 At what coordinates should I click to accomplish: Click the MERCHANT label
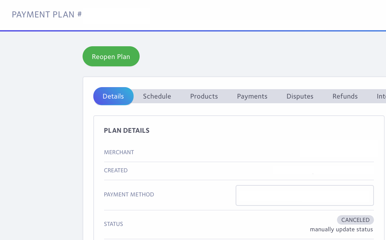click(x=119, y=152)
